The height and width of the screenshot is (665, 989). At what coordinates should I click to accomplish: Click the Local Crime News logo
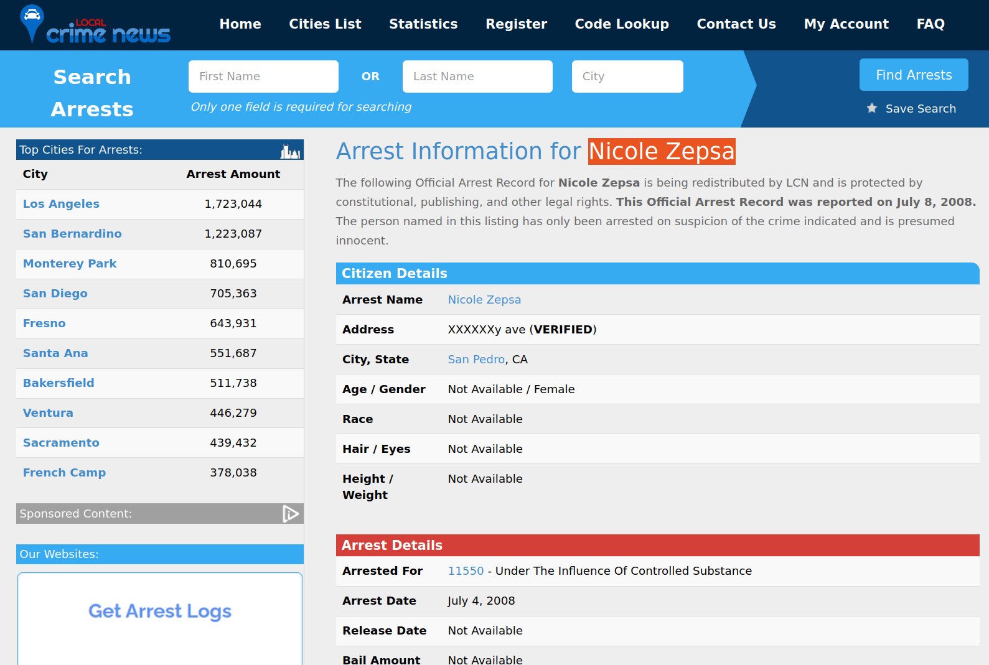95,25
